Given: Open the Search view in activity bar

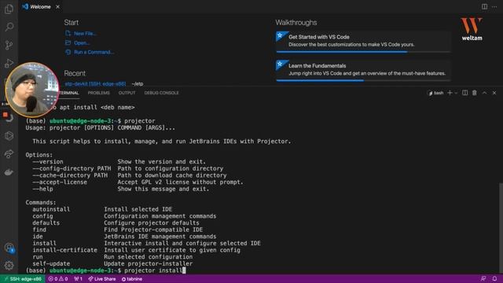Looking at the screenshot, I should (x=9, y=27).
